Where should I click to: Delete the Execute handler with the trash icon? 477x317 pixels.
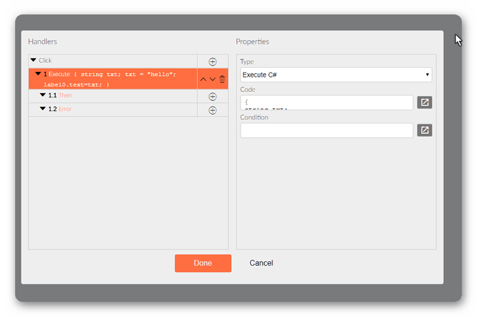click(x=222, y=79)
